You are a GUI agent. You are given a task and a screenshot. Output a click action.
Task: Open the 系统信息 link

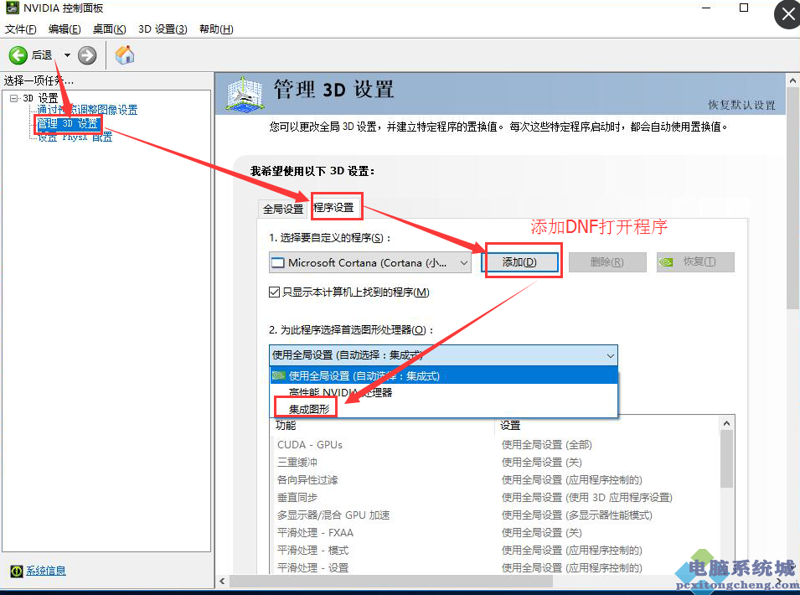click(46, 571)
